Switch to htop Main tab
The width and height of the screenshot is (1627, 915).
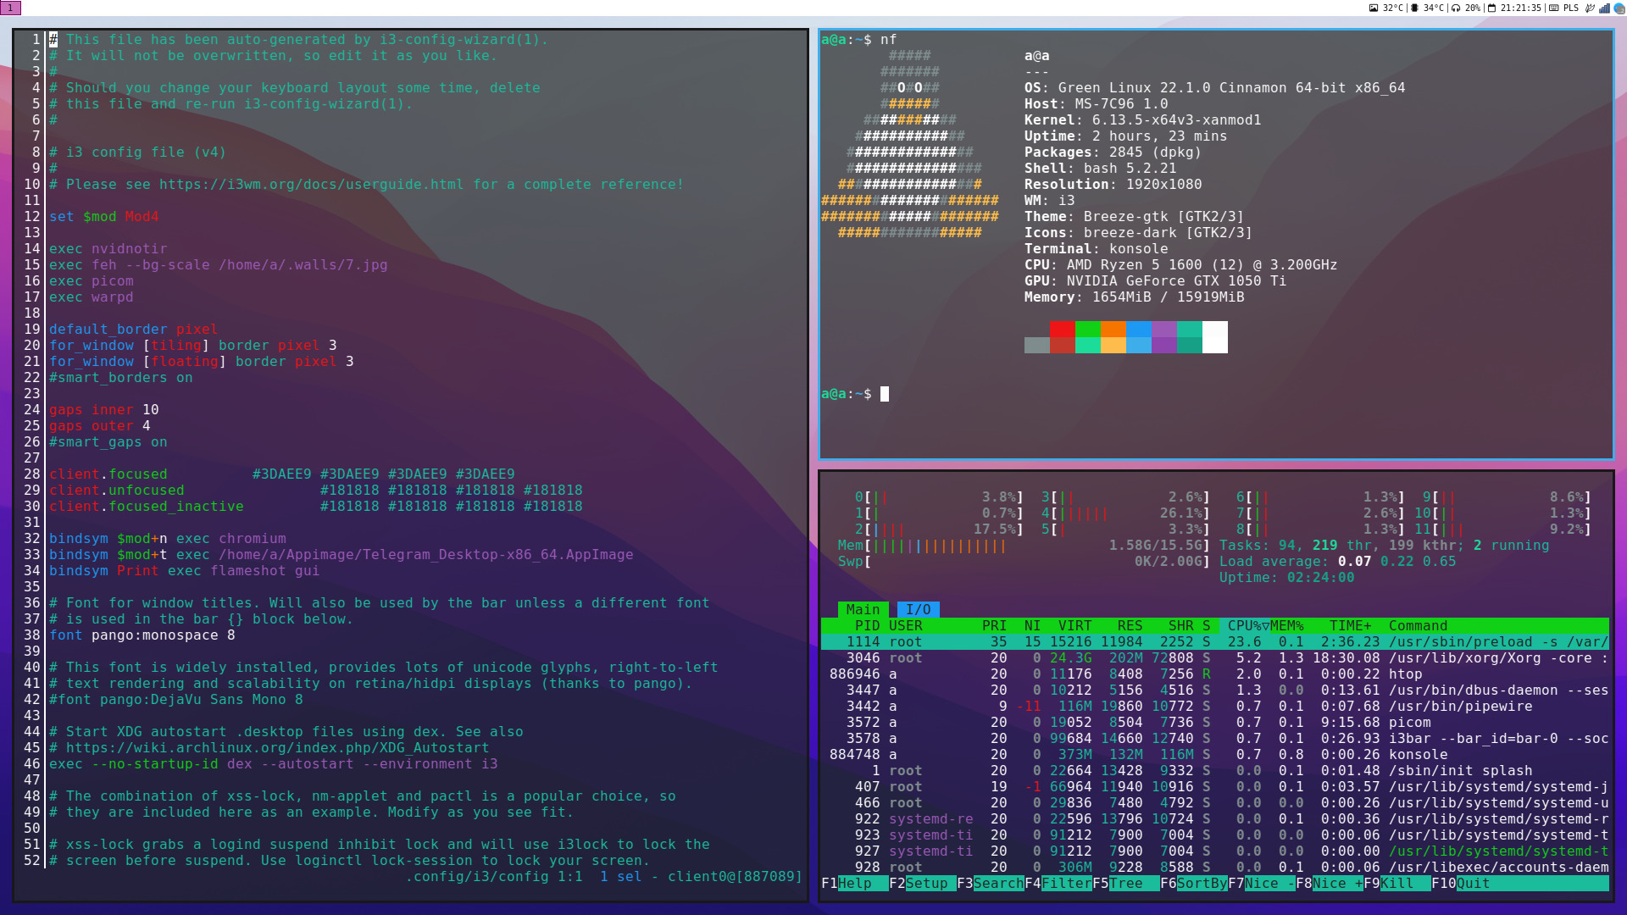[x=863, y=609]
